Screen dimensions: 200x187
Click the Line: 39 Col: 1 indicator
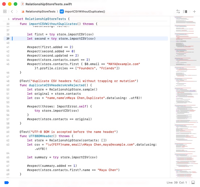click(177, 183)
